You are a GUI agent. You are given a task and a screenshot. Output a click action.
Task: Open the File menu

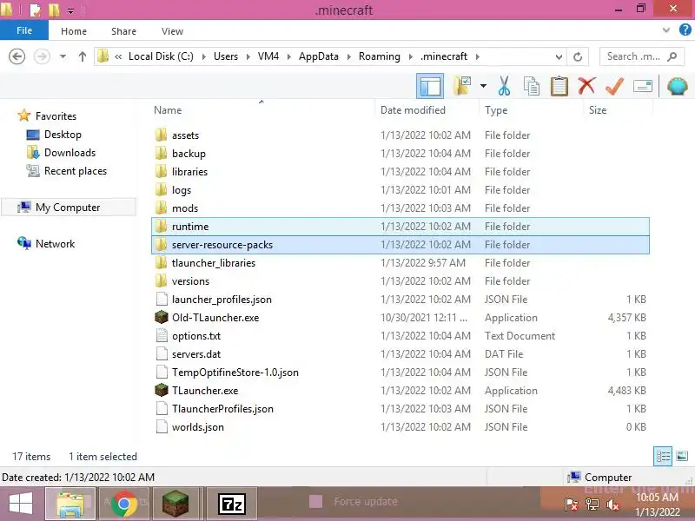tap(24, 30)
